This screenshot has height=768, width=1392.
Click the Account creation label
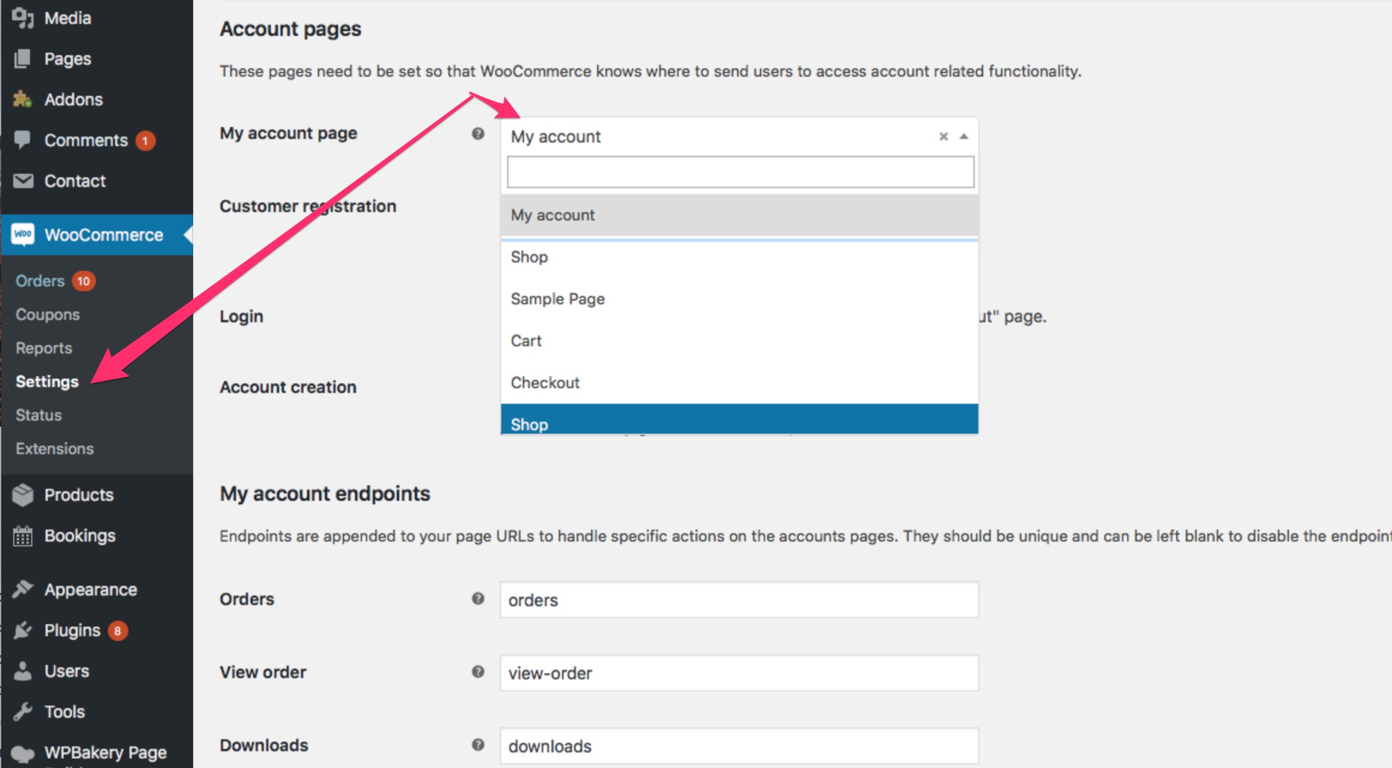[288, 387]
